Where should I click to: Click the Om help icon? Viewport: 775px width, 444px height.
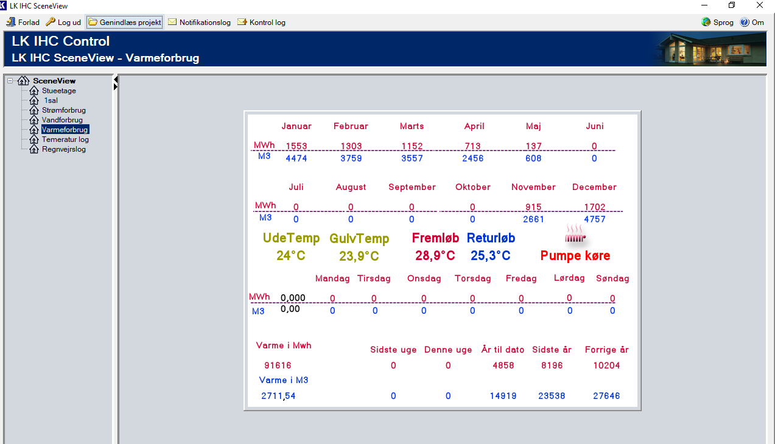[x=745, y=23]
